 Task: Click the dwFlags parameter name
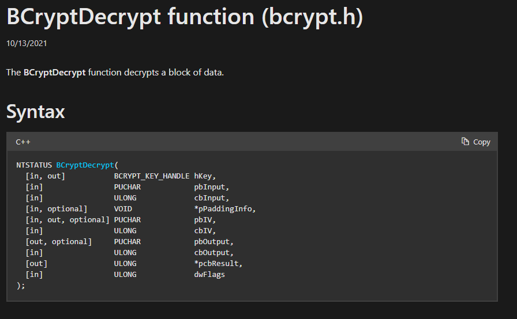pyautogui.click(x=209, y=275)
